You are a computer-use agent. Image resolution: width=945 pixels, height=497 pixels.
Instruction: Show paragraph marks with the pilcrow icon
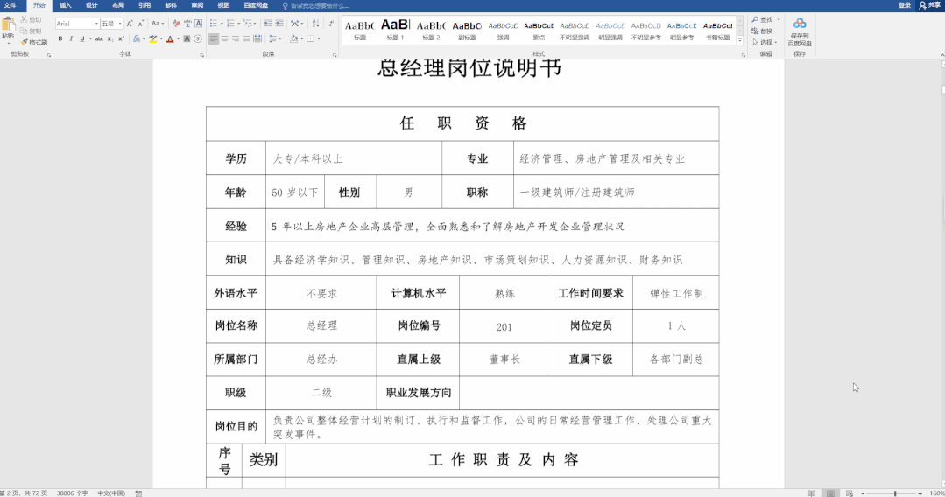tap(331, 24)
